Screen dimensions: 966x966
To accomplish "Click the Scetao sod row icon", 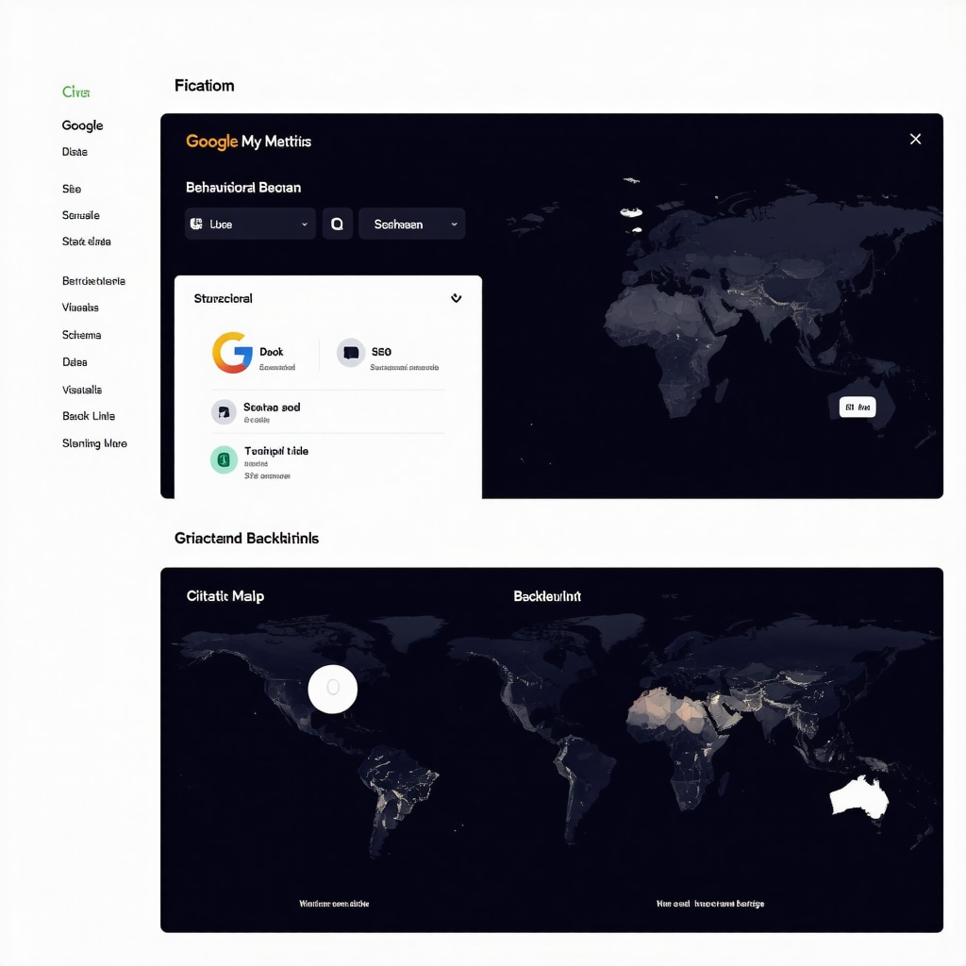I will click(224, 412).
